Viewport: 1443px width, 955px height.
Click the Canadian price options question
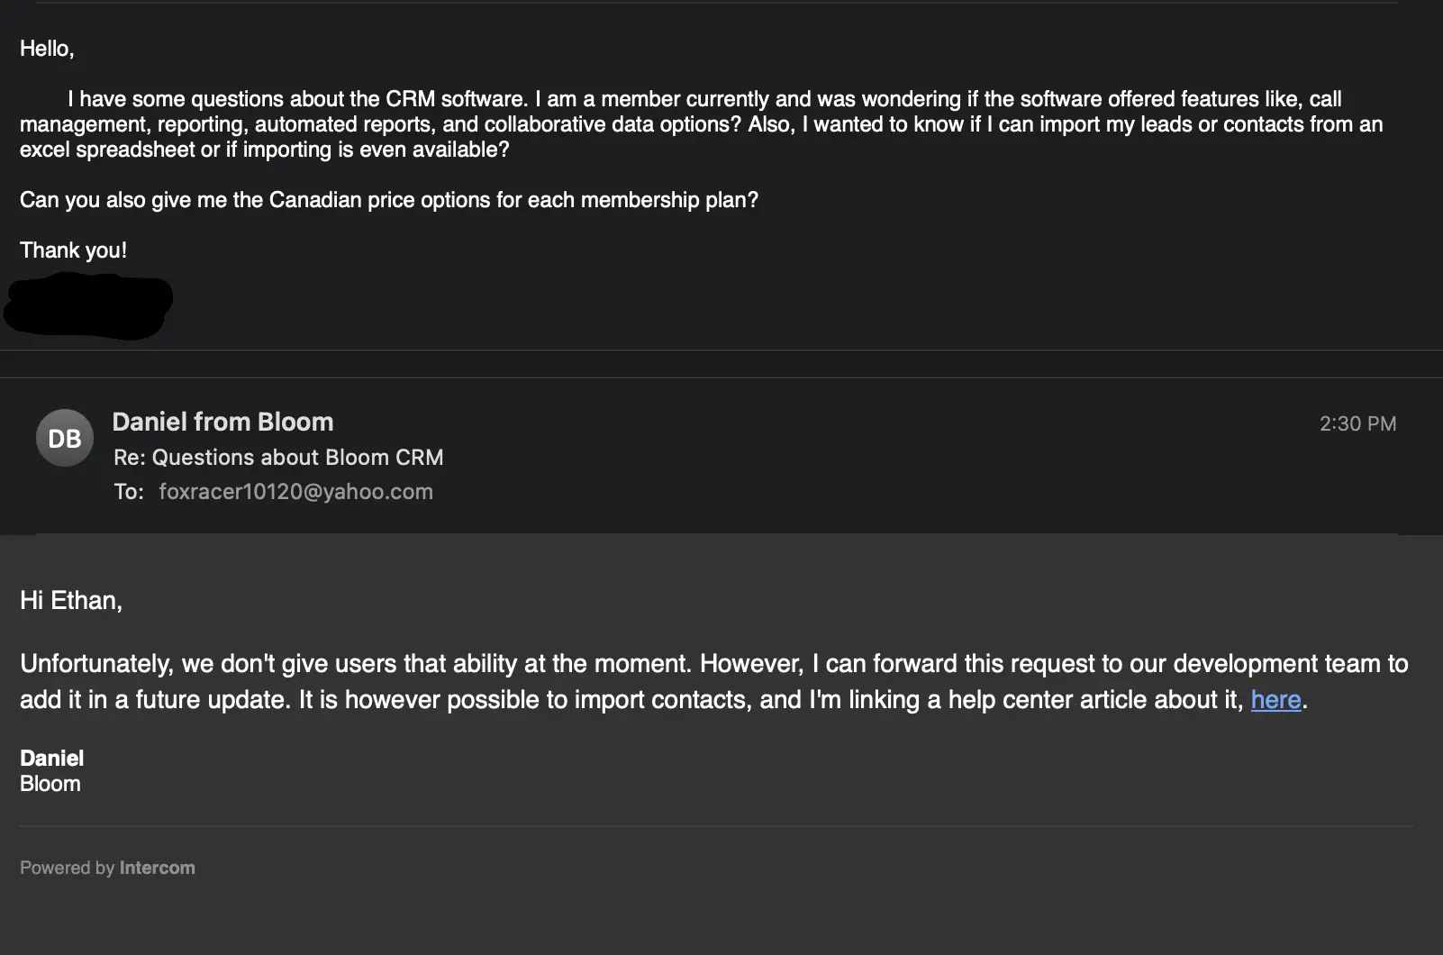tap(389, 200)
